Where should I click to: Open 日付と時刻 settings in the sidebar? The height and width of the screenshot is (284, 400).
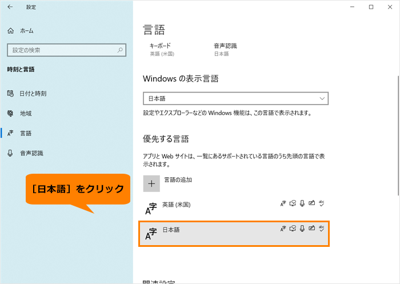tap(33, 93)
